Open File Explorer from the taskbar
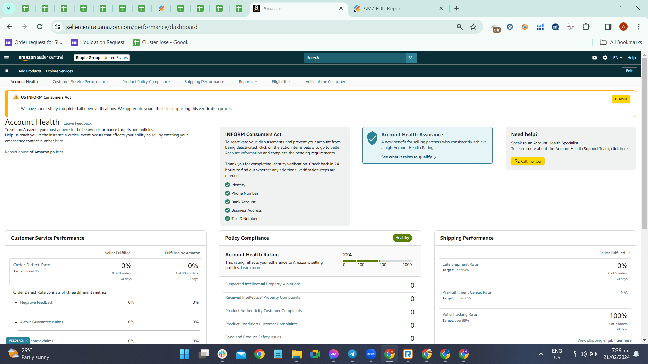The height and width of the screenshot is (364, 648). 297,354
